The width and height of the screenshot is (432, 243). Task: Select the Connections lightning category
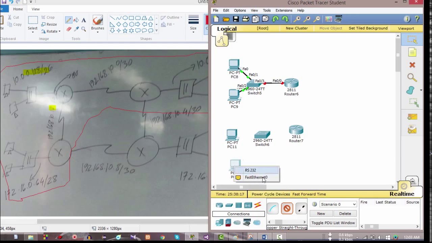click(x=258, y=205)
